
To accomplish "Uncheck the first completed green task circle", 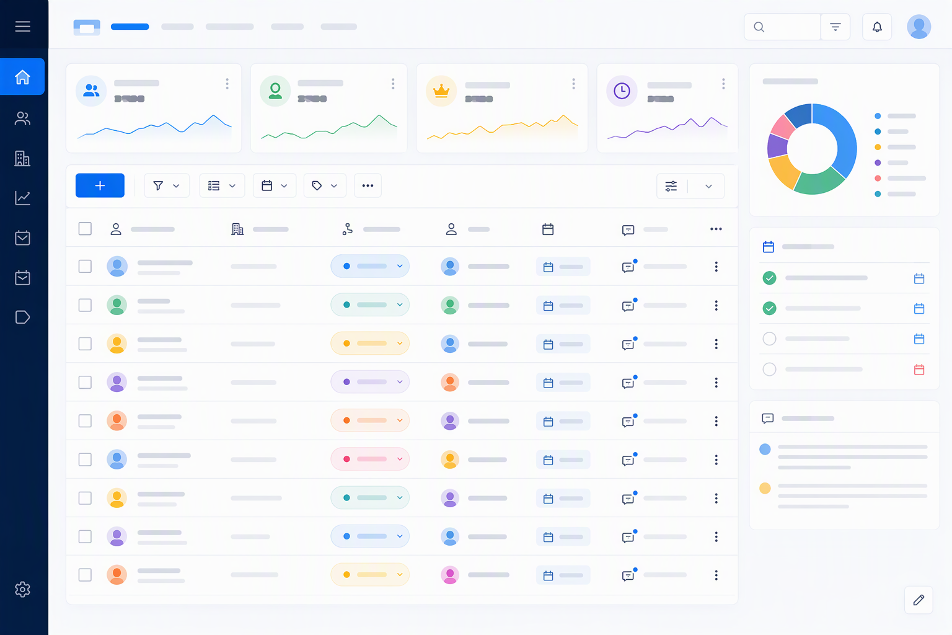I will click(x=769, y=278).
